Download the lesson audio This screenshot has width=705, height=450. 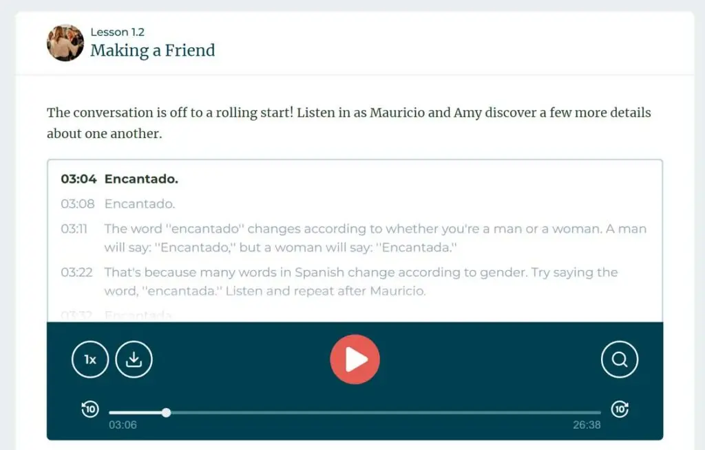[x=134, y=359]
